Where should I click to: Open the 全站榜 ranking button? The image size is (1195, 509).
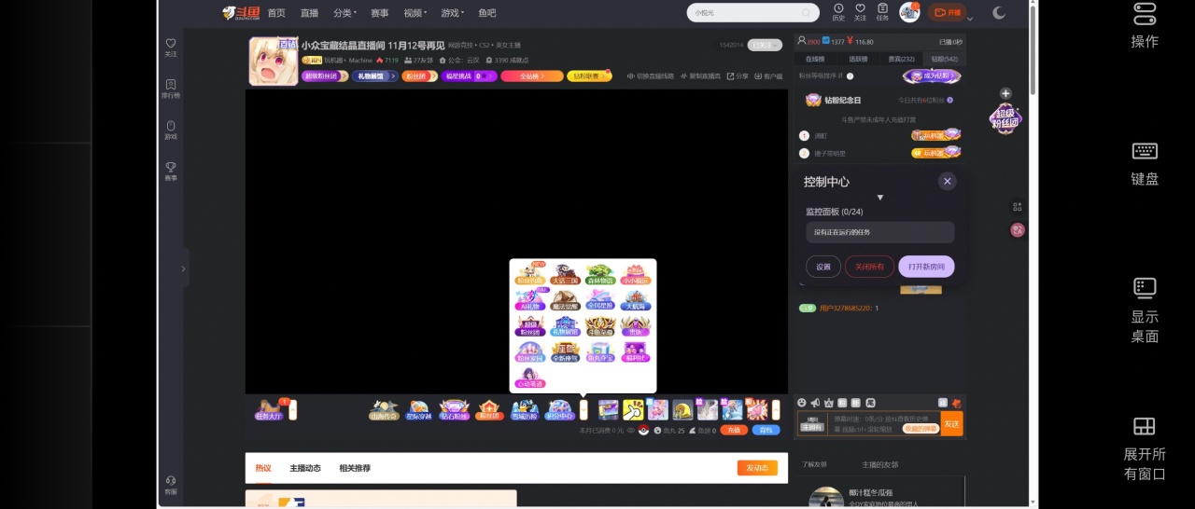pos(531,76)
